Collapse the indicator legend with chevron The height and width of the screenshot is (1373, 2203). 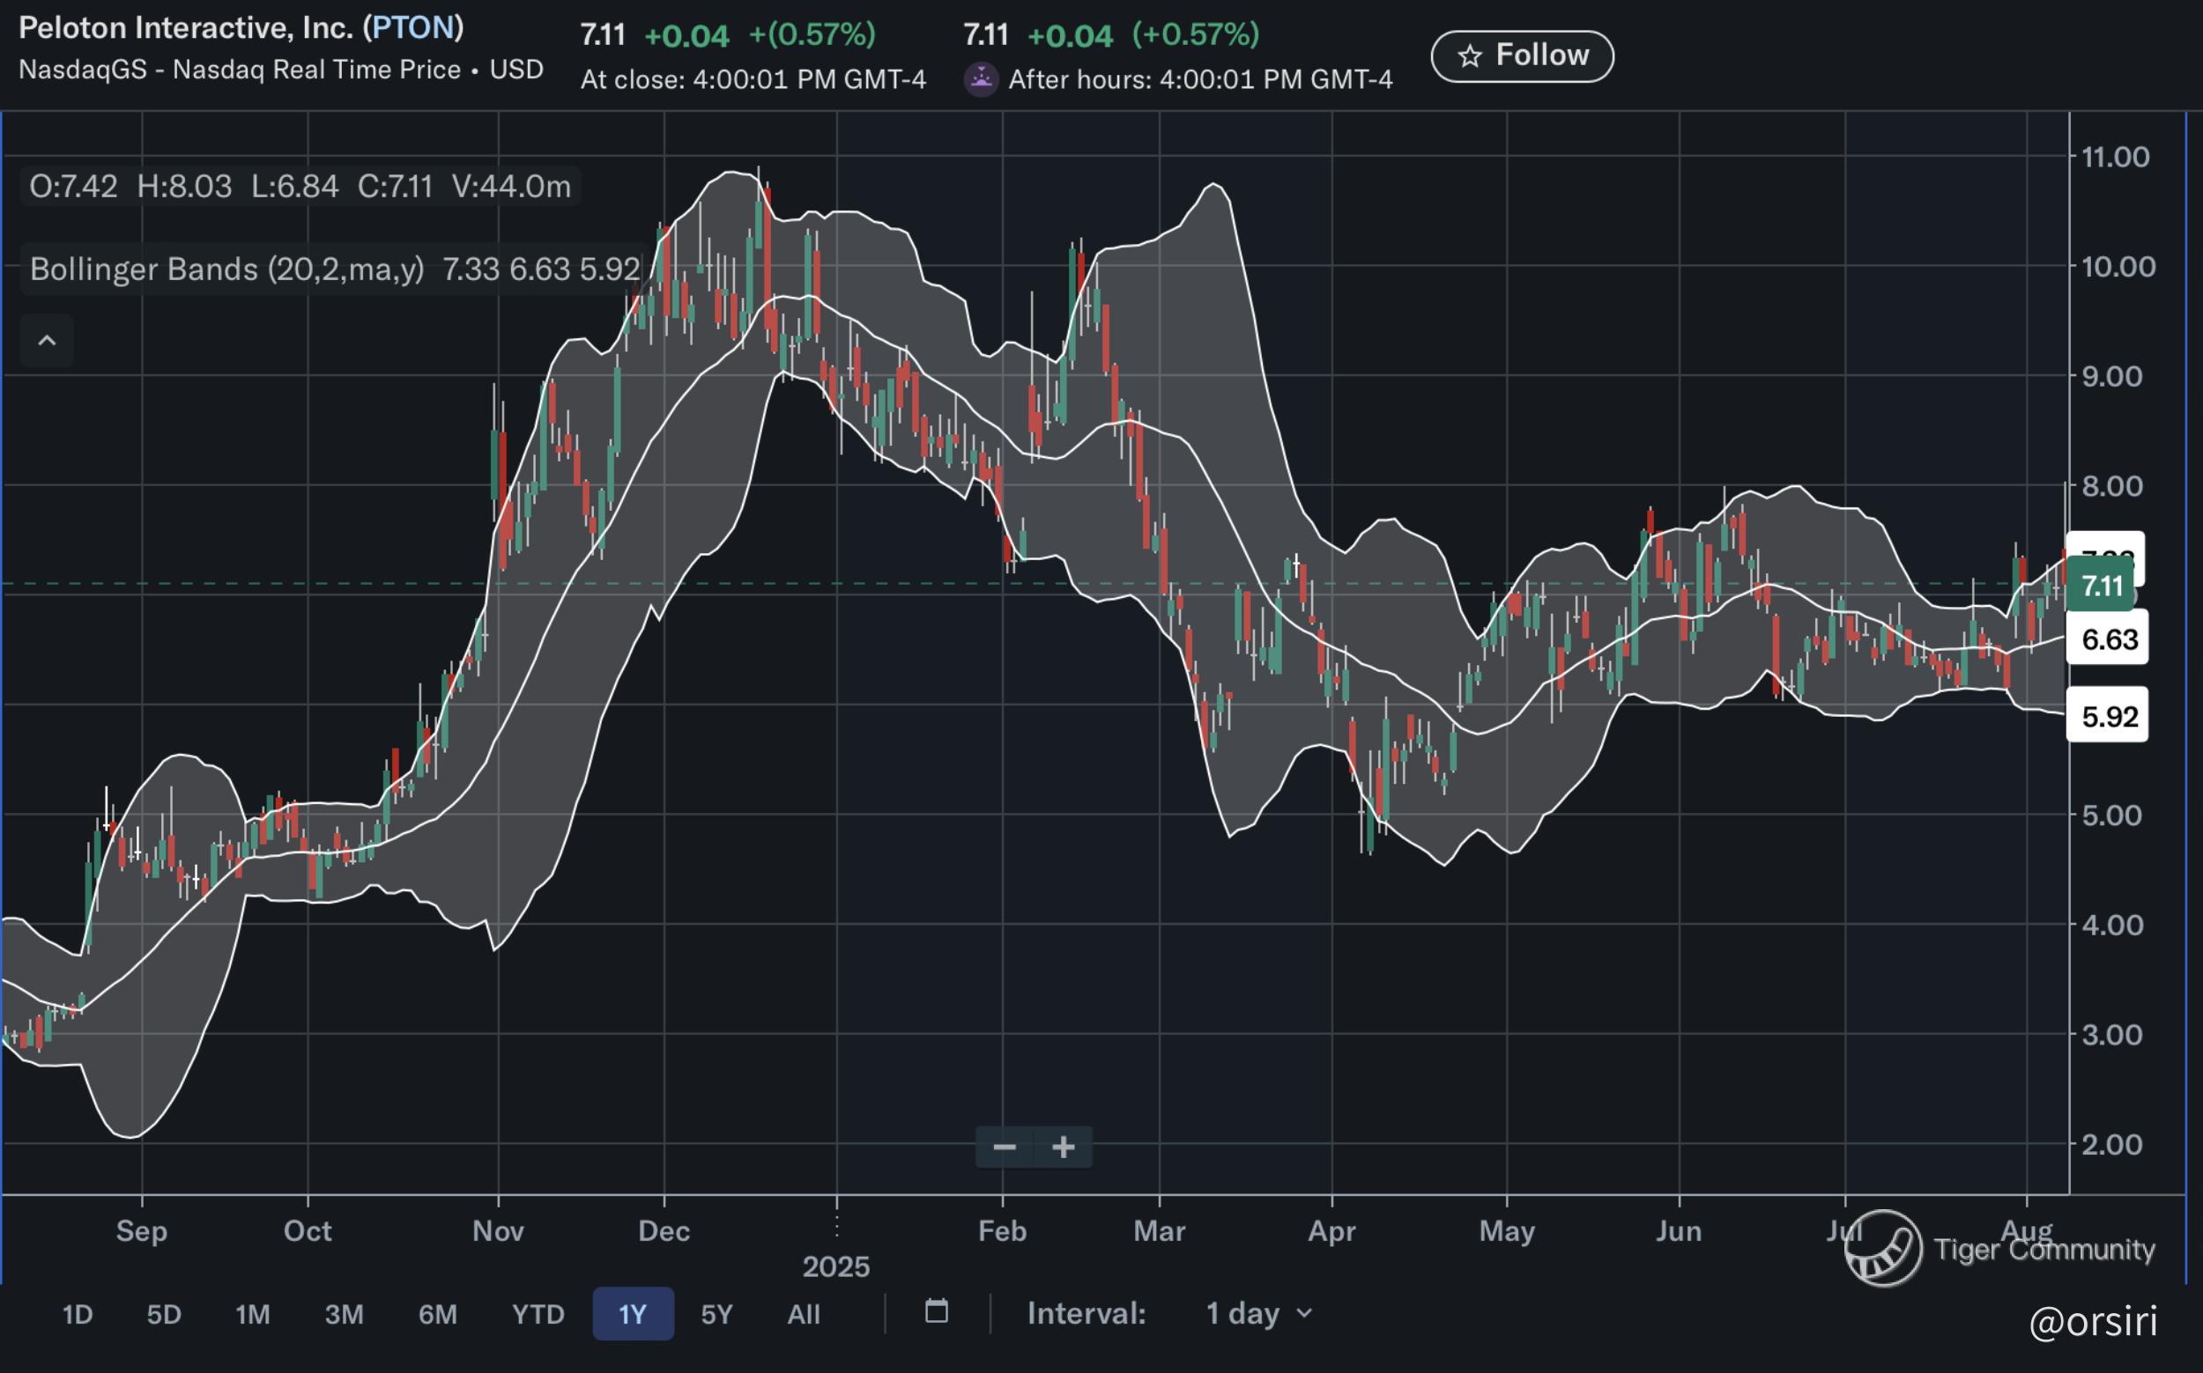[48, 341]
